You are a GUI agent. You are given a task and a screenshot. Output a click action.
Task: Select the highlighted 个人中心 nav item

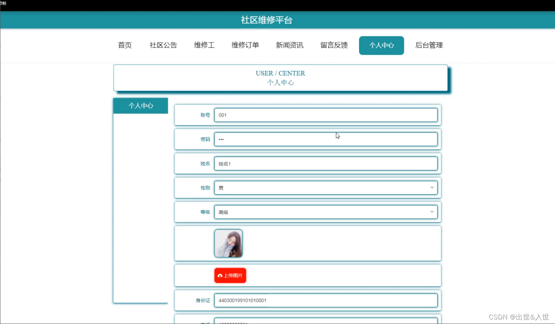(x=381, y=45)
